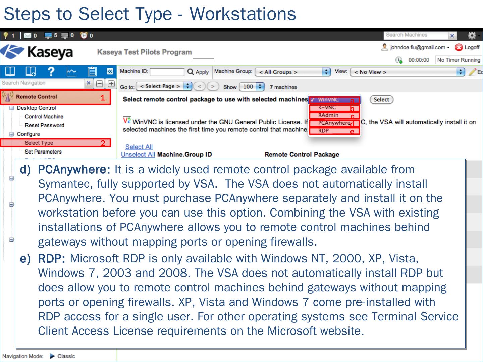Click the Classic navigation mode toggle
Screen dimensions: 483x362
pyautogui.click(x=62, y=356)
